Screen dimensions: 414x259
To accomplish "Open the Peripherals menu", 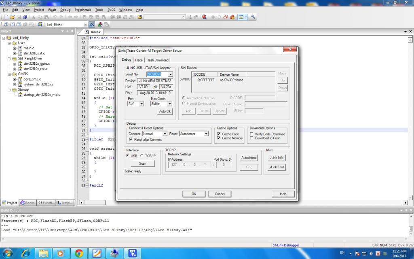I will 82,10.
